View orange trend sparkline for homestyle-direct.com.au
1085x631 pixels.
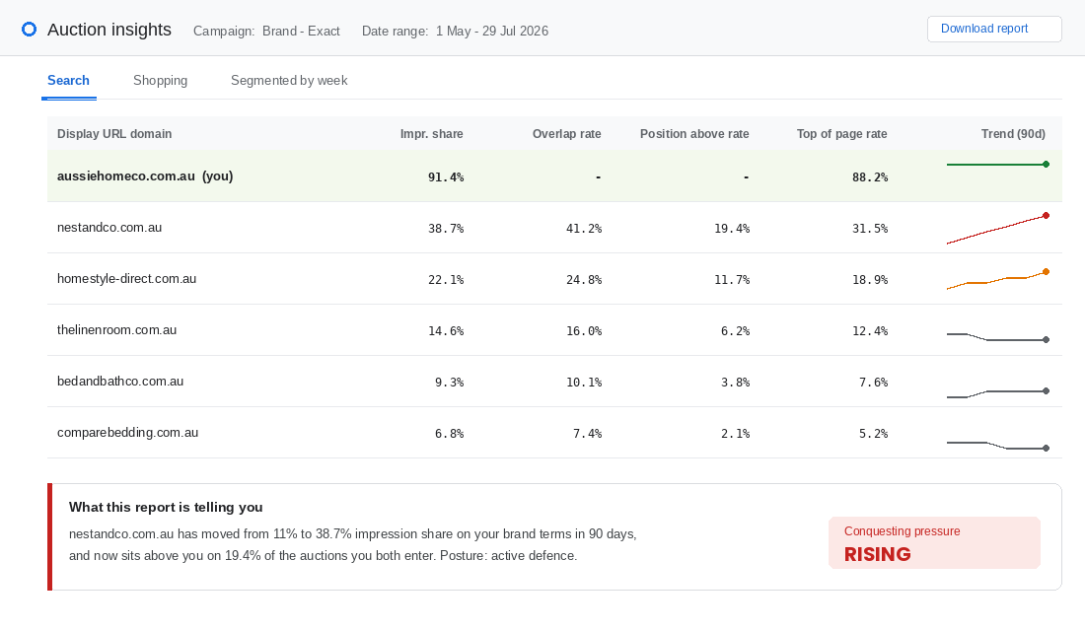click(x=998, y=279)
